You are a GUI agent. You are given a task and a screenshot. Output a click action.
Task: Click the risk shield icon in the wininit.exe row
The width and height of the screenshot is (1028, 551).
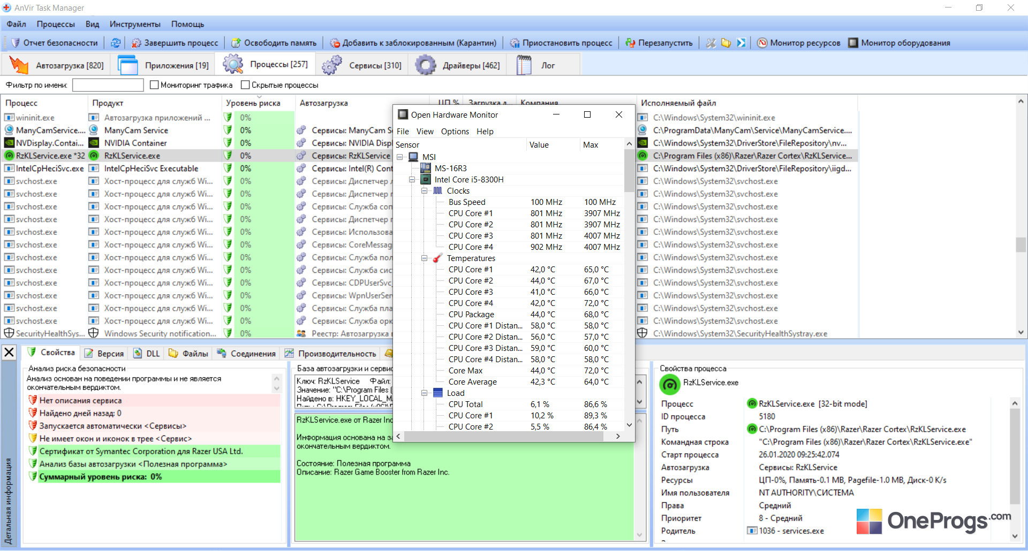pyautogui.click(x=228, y=117)
